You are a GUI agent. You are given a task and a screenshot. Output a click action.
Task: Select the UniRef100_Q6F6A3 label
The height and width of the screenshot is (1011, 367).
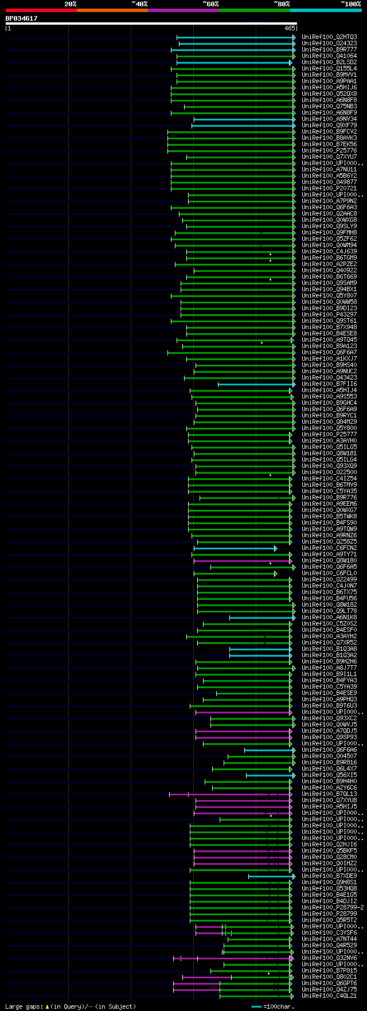click(x=329, y=207)
